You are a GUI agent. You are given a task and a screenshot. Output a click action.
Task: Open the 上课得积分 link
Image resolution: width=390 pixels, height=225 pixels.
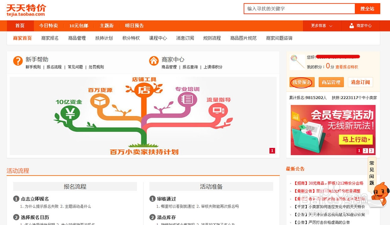pos(213,67)
